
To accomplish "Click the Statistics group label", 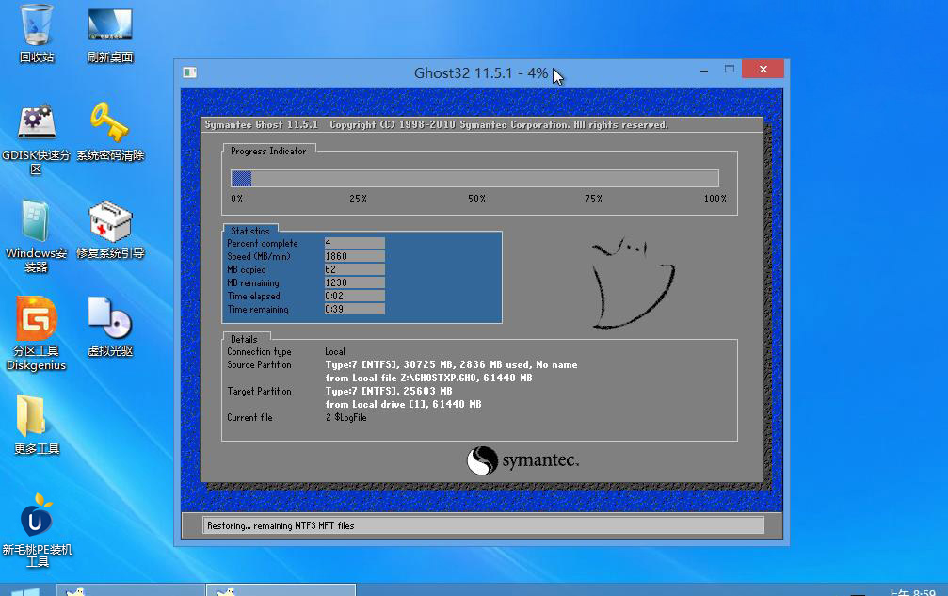I will coord(250,231).
